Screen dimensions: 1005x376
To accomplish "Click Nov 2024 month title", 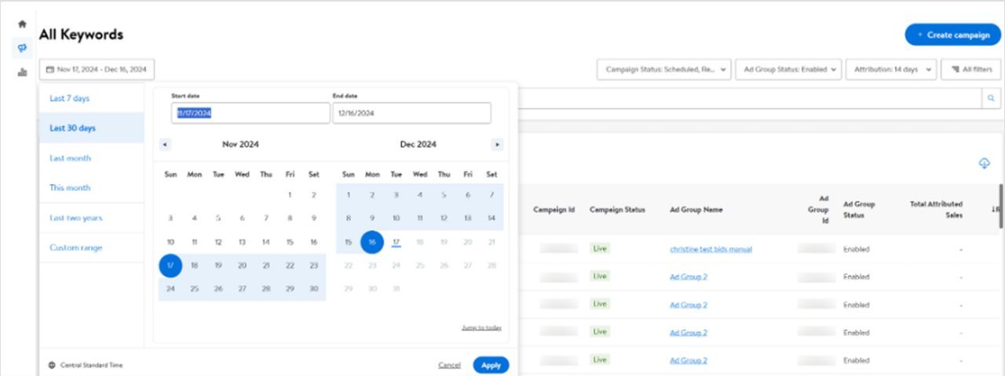I will (x=240, y=144).
